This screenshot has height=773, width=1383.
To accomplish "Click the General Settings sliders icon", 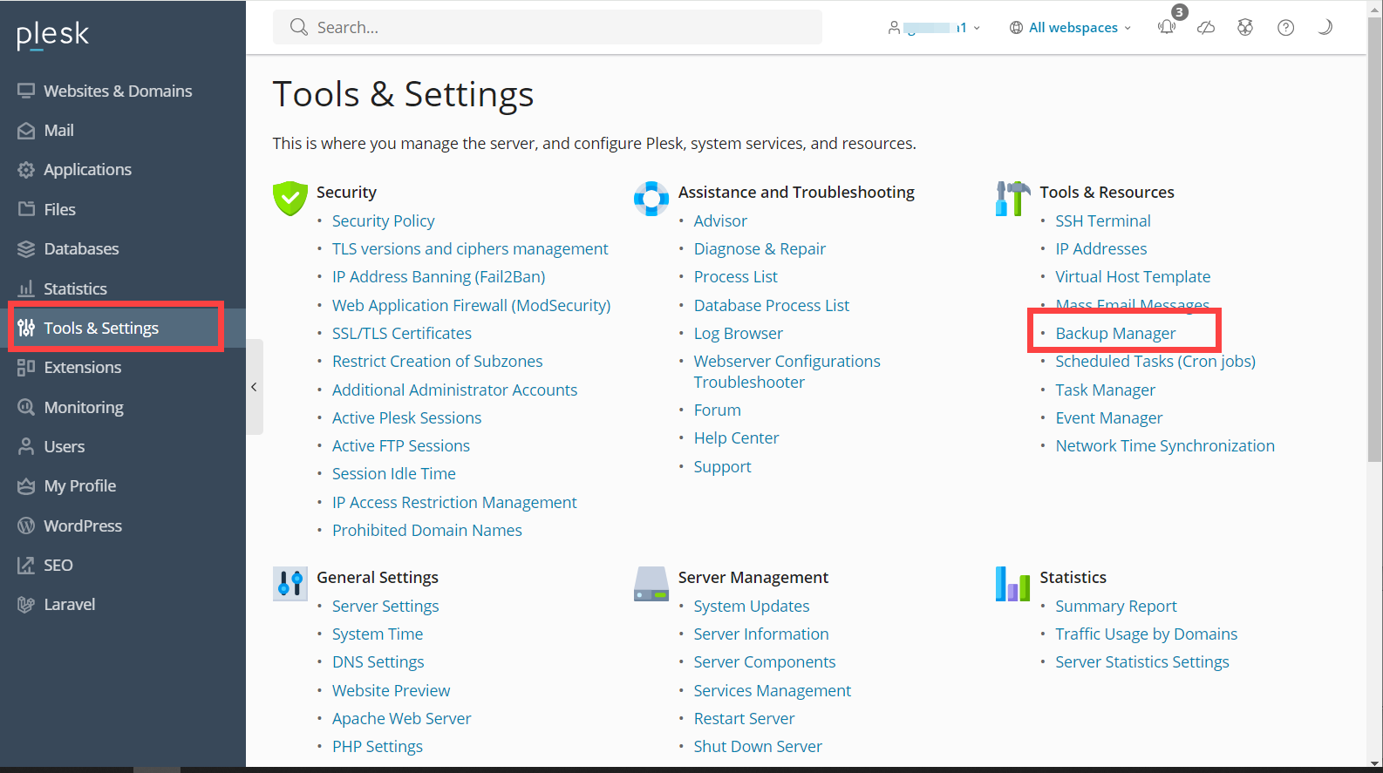I will (290, 584).
